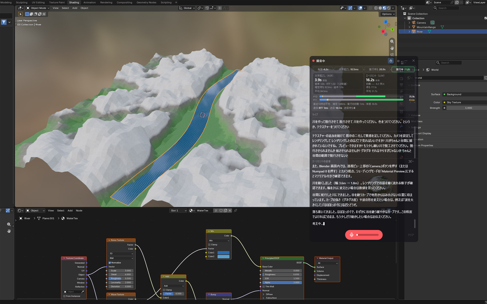487x304 pixels.
Task: Click MountainRange mesh data icon in outliner
Action: tap(442, 27)
